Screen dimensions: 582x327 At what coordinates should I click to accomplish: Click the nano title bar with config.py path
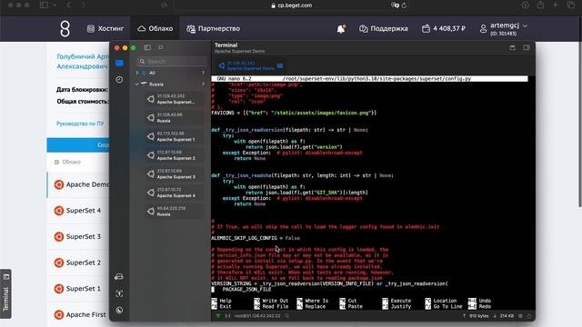369,79
